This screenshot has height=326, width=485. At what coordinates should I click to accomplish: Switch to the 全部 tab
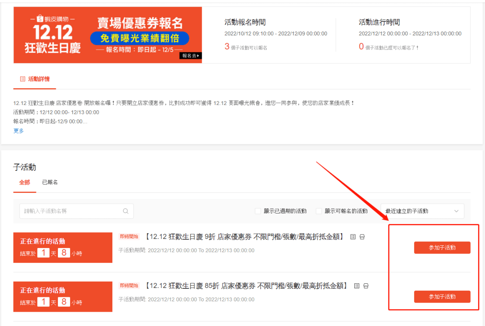click(x=24, y=183)
